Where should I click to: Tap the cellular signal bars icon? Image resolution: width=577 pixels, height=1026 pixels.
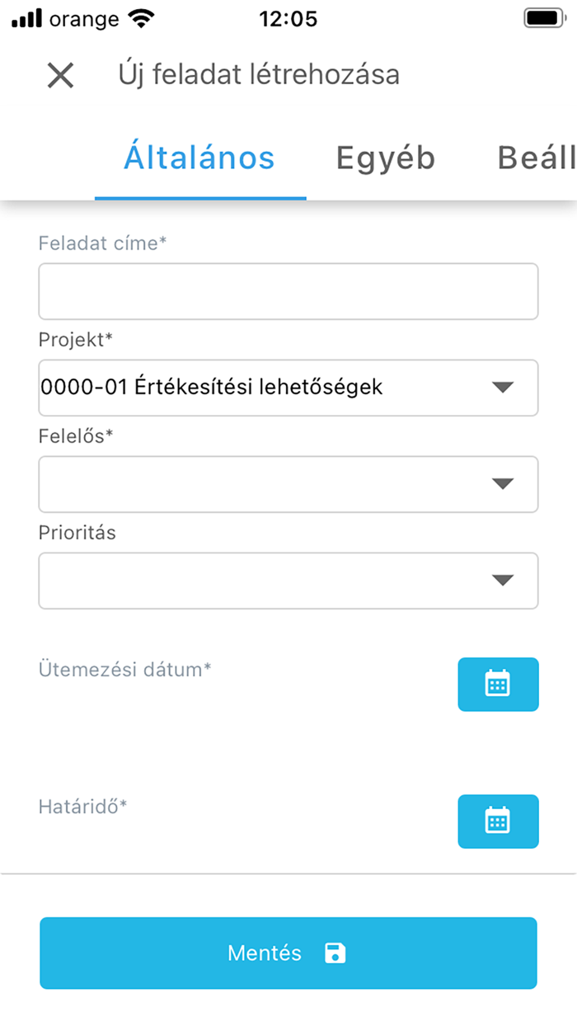[x=26, y=16]
